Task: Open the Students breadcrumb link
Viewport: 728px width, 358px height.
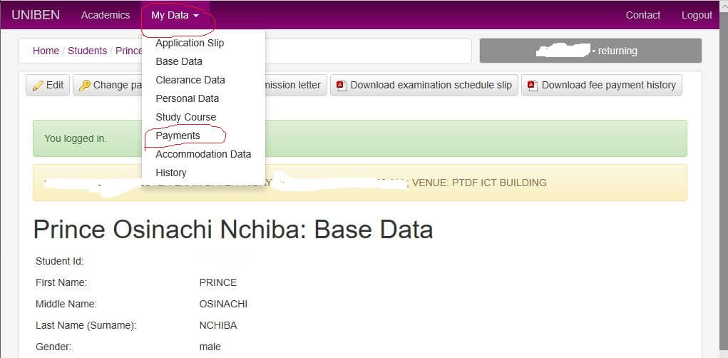Action: (87, 51)
